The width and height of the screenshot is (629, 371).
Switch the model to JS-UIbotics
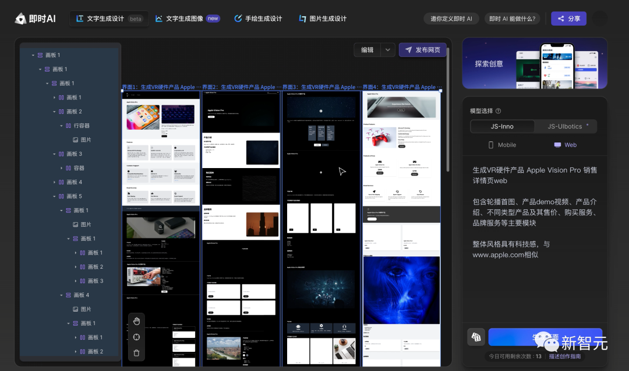click(566, 126)
